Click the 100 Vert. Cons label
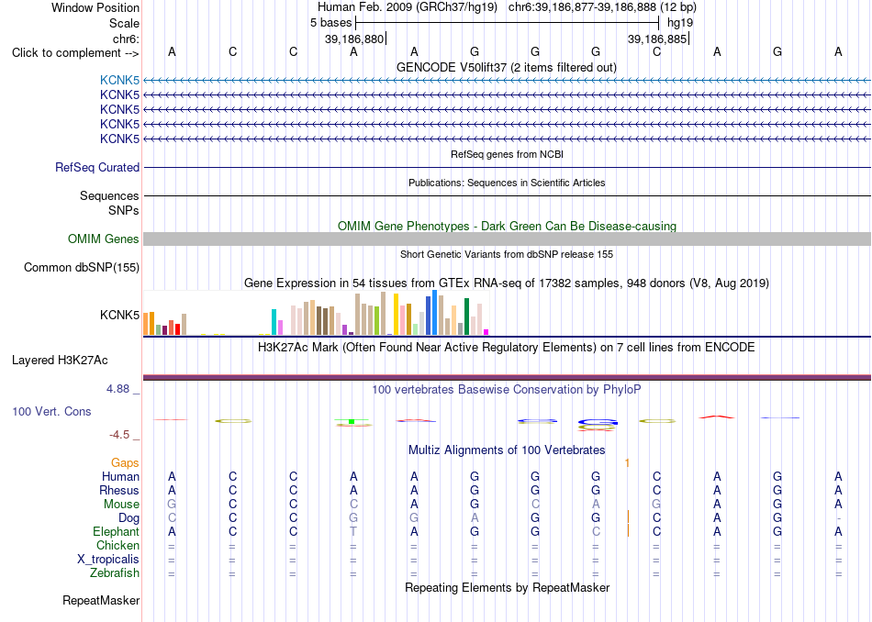 [51, 411]
